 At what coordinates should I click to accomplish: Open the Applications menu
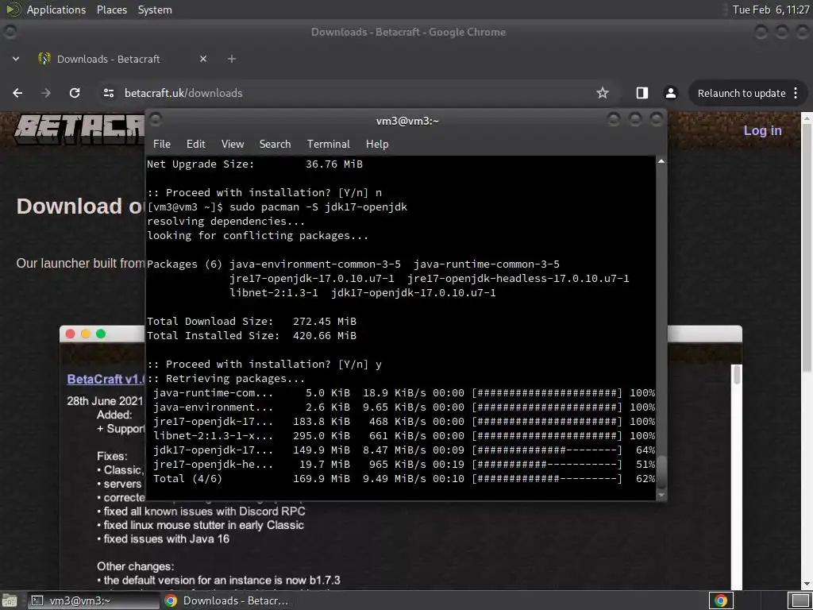click(56, 10)
